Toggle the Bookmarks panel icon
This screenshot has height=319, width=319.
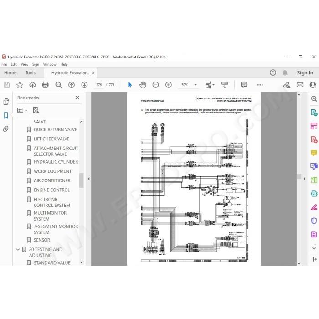click(x=6, y=115)
